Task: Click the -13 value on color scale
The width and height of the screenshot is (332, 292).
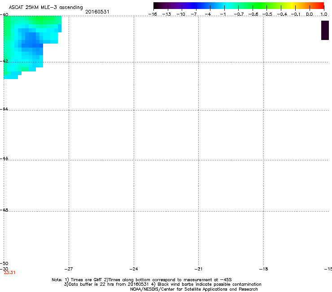Action: click(x=166, y=14)
